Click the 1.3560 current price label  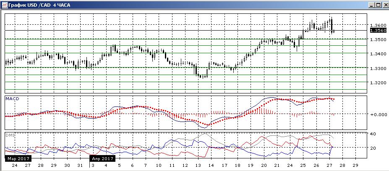click(378, 31)
